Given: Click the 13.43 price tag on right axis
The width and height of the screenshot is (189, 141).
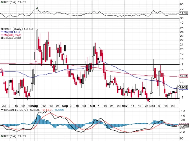Looking at the screenshot, I should [184, 86].
